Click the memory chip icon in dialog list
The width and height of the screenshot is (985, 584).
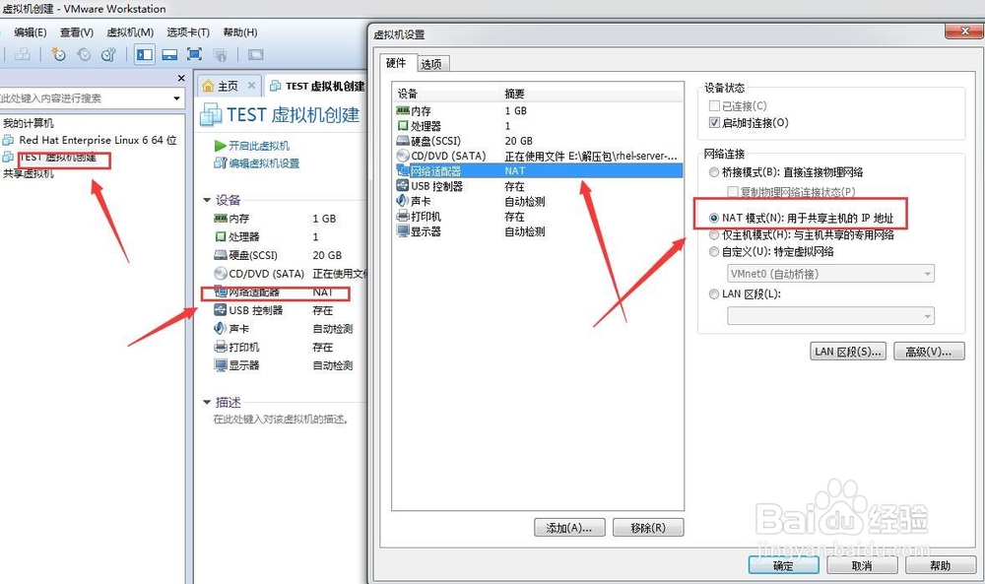pos(403,110)
